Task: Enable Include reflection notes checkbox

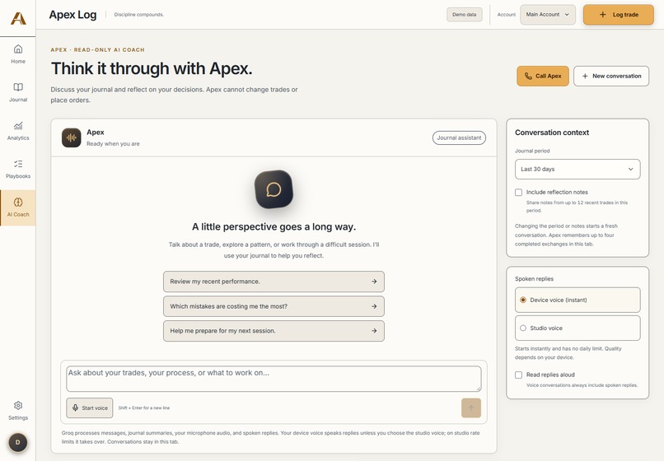Action: point(518,192)
